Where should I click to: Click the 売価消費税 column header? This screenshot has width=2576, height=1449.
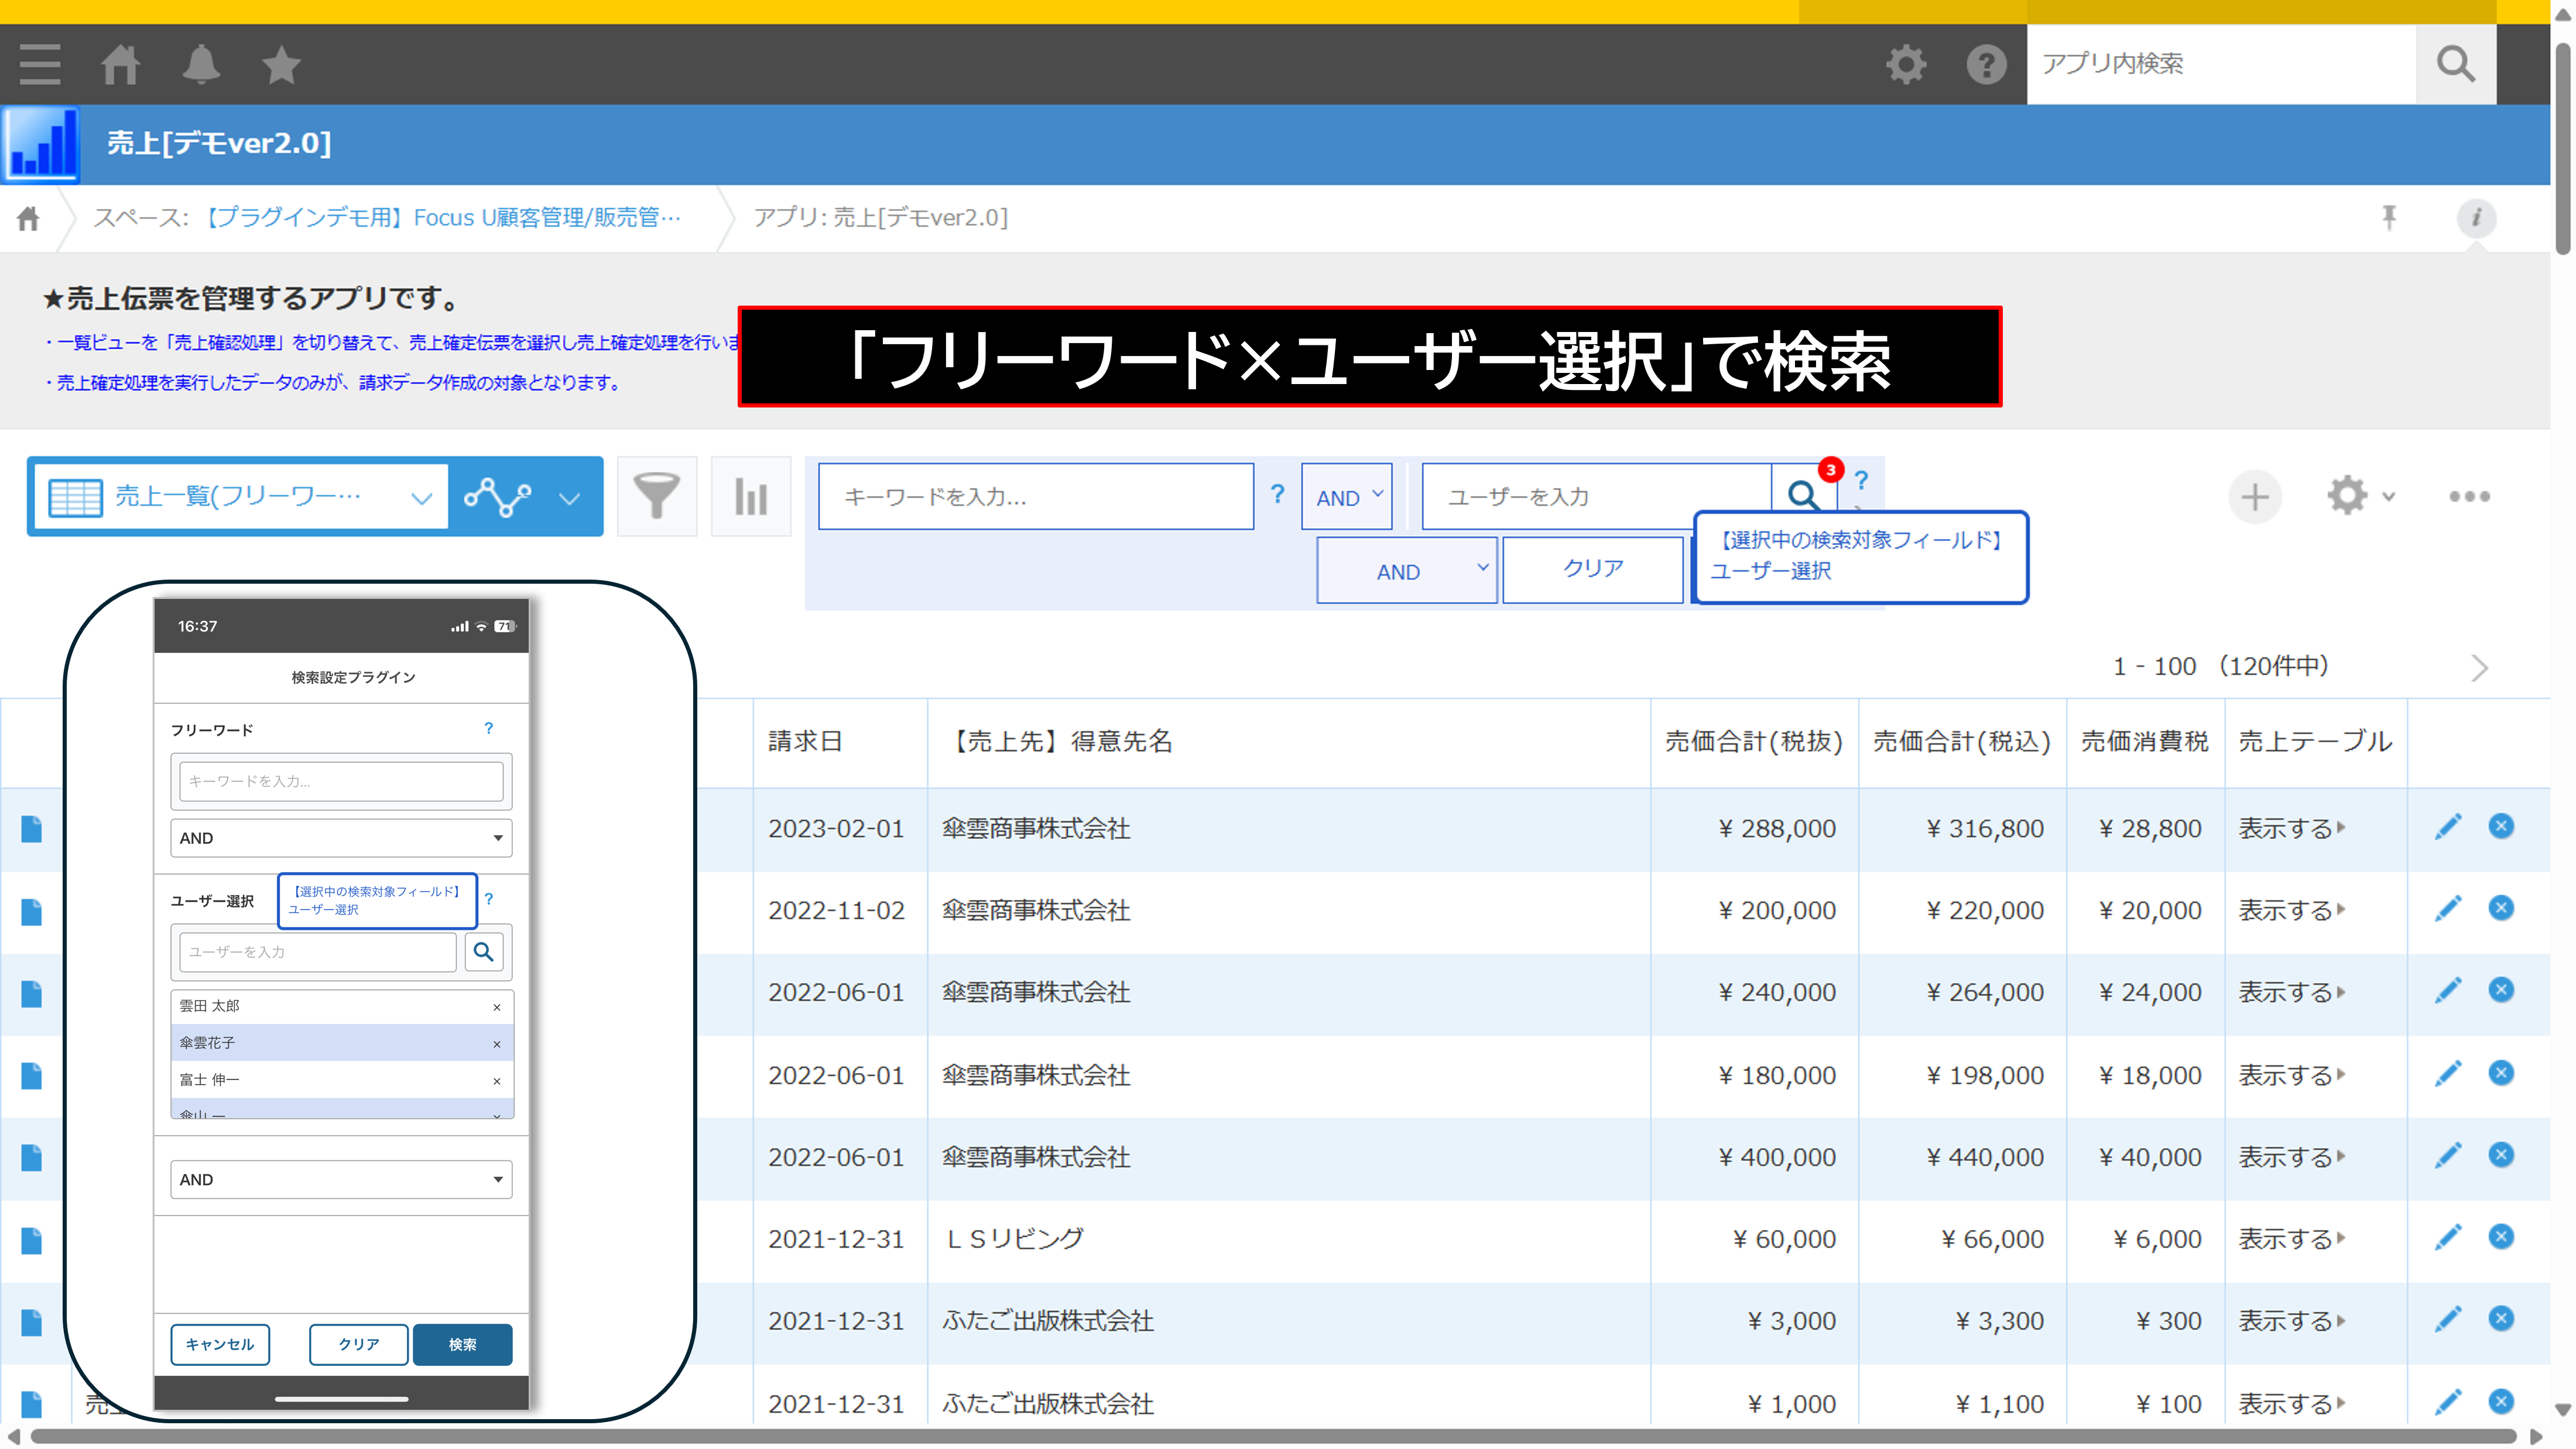coord(2145,742)
